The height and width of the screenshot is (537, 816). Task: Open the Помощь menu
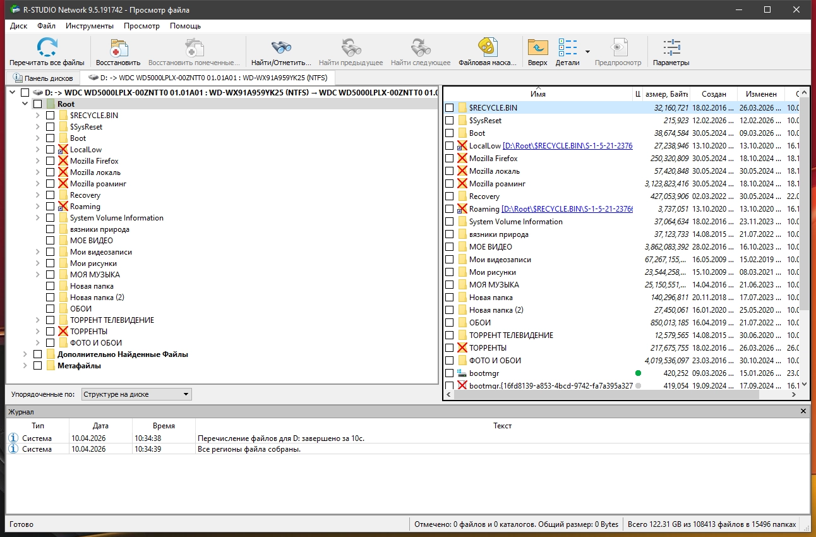[x=185, y=26]
